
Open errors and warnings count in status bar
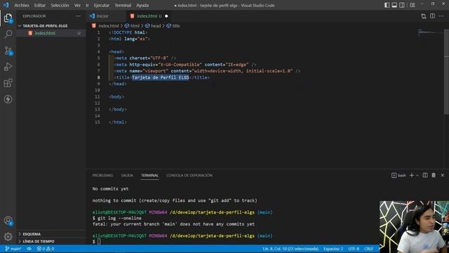tap(46, 249)
